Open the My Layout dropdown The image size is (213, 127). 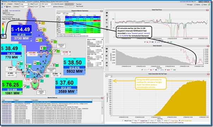click(x=47, y=4)
